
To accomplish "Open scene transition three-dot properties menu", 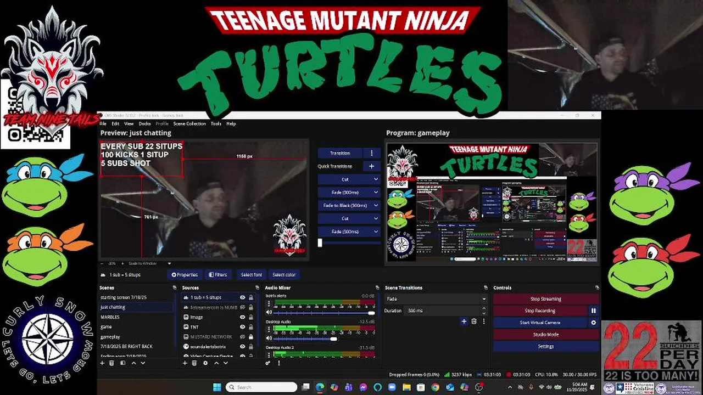I will pyautogui.click(x=483, y=321).
